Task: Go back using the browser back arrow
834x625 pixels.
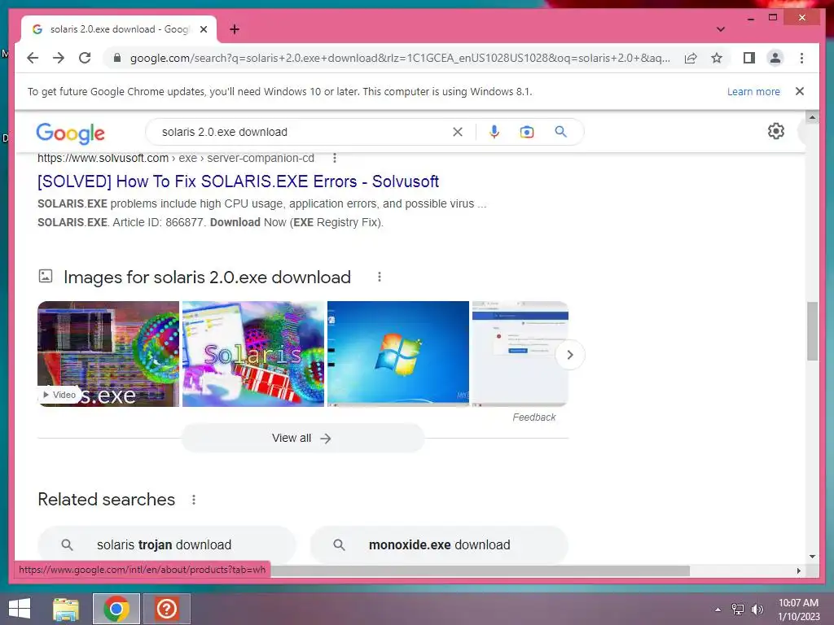Action: click(33, 58)
